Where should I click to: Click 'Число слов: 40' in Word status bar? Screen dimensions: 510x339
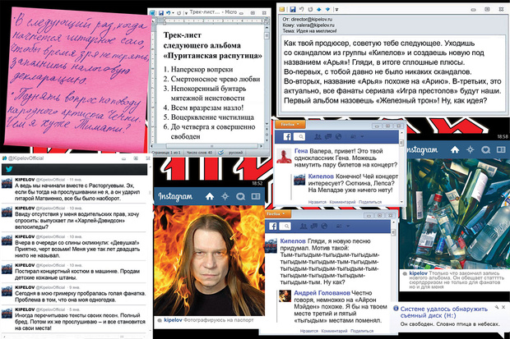pos(199,153)
